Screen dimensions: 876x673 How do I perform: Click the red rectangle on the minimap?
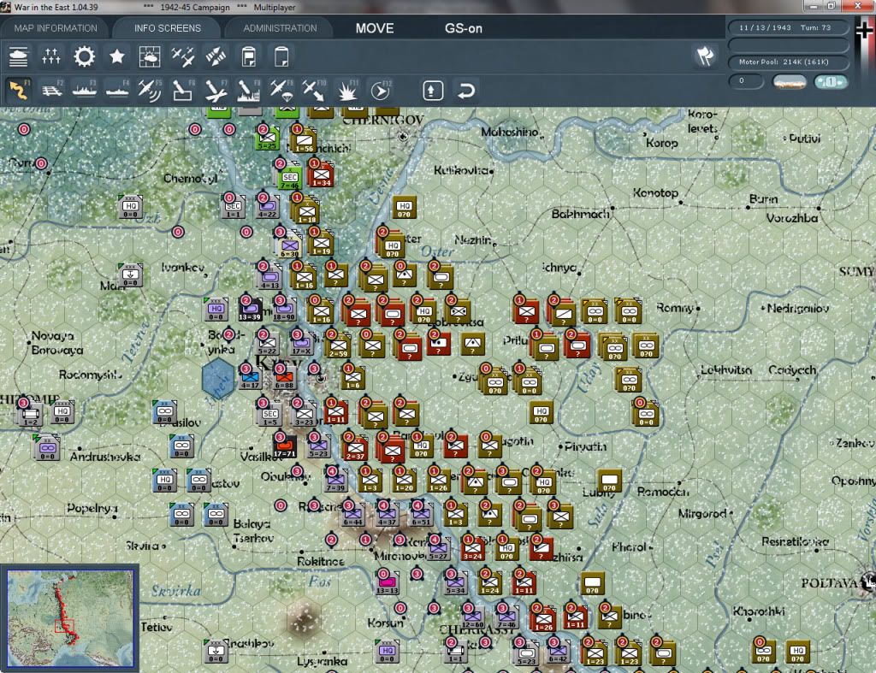[x=63, y=625]
